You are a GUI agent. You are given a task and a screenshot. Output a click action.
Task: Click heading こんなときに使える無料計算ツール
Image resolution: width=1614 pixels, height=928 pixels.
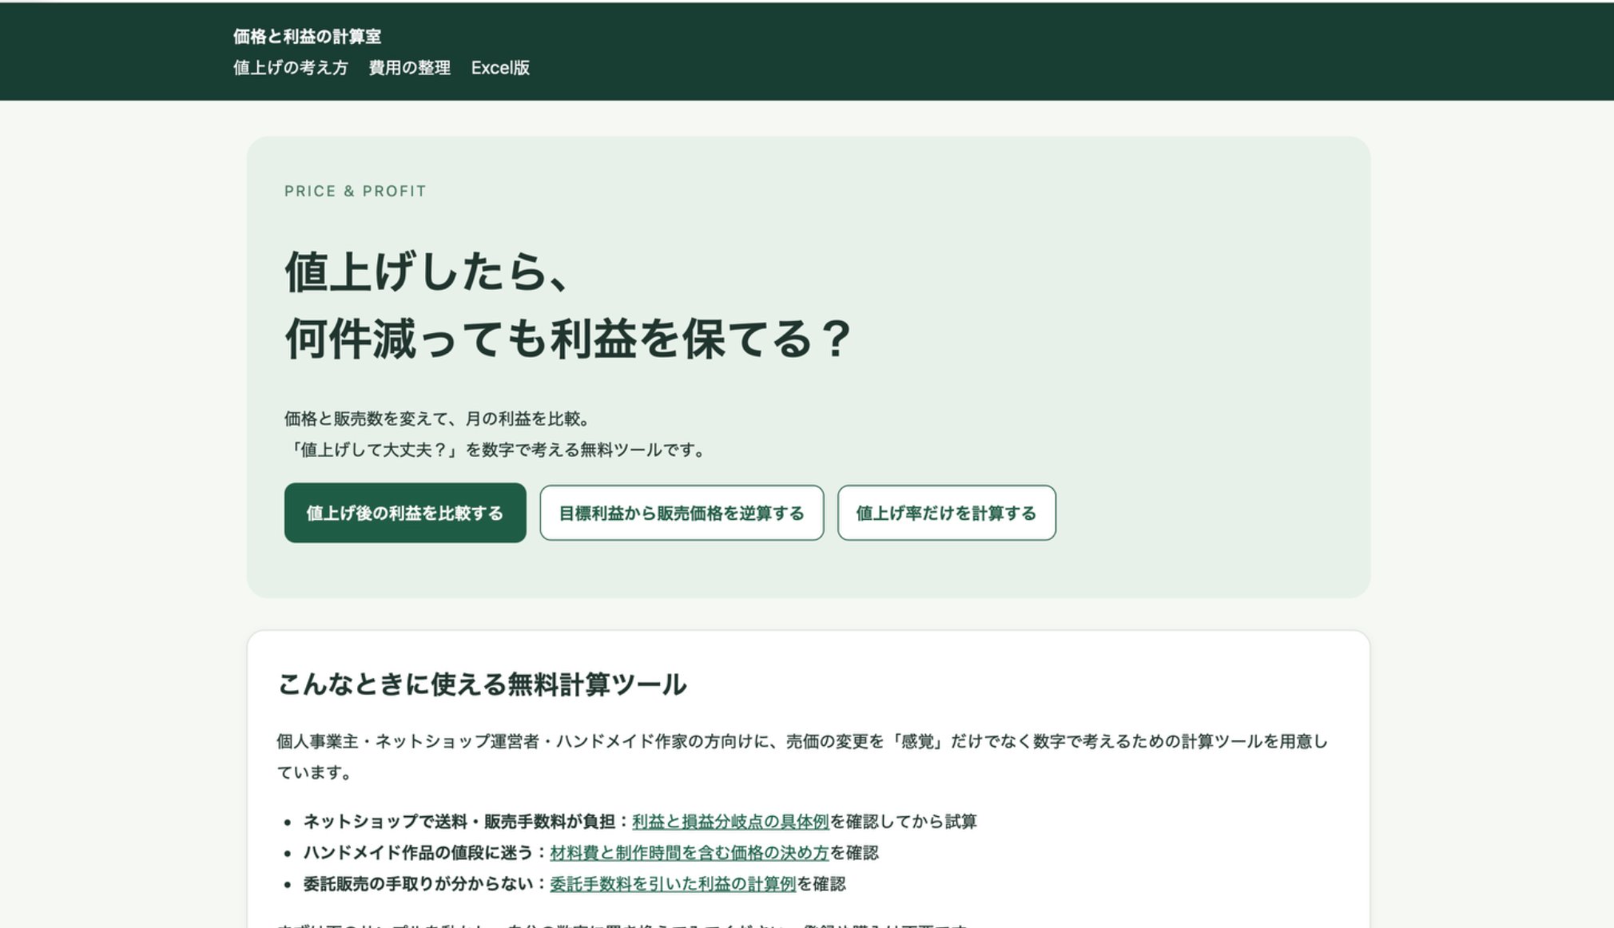tap(482, 684)
